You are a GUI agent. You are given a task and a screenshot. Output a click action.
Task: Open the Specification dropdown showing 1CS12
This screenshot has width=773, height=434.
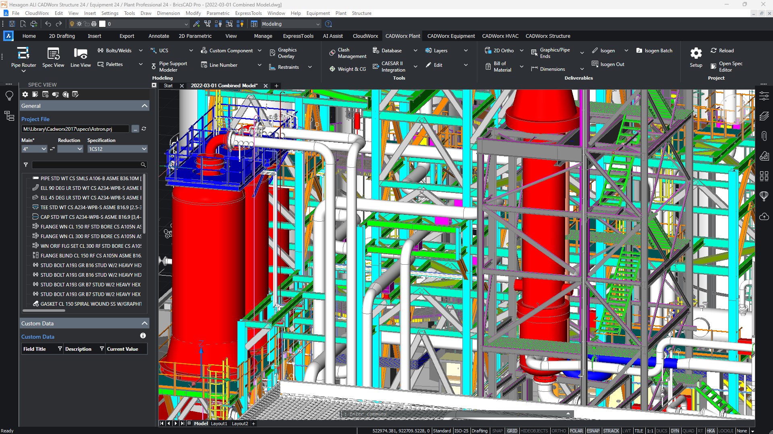(x=144, y=149)
